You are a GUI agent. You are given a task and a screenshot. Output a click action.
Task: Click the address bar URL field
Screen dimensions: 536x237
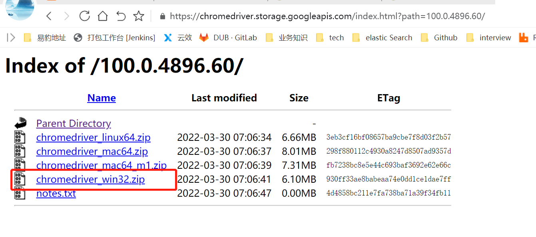click(327, 16)
